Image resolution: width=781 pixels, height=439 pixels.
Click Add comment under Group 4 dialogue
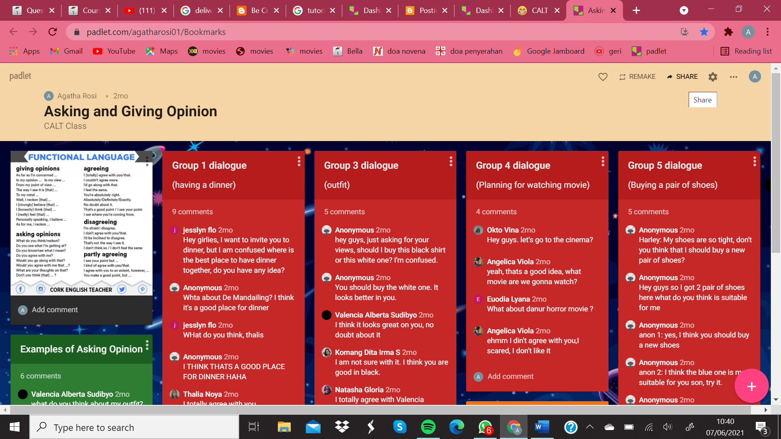click(510, 376)
